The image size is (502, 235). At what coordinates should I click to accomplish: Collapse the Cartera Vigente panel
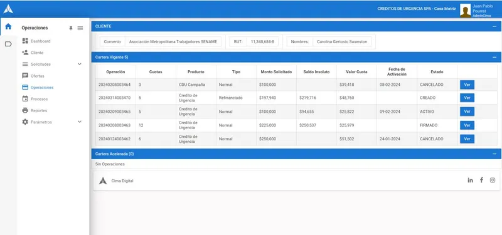click(494, 57)
